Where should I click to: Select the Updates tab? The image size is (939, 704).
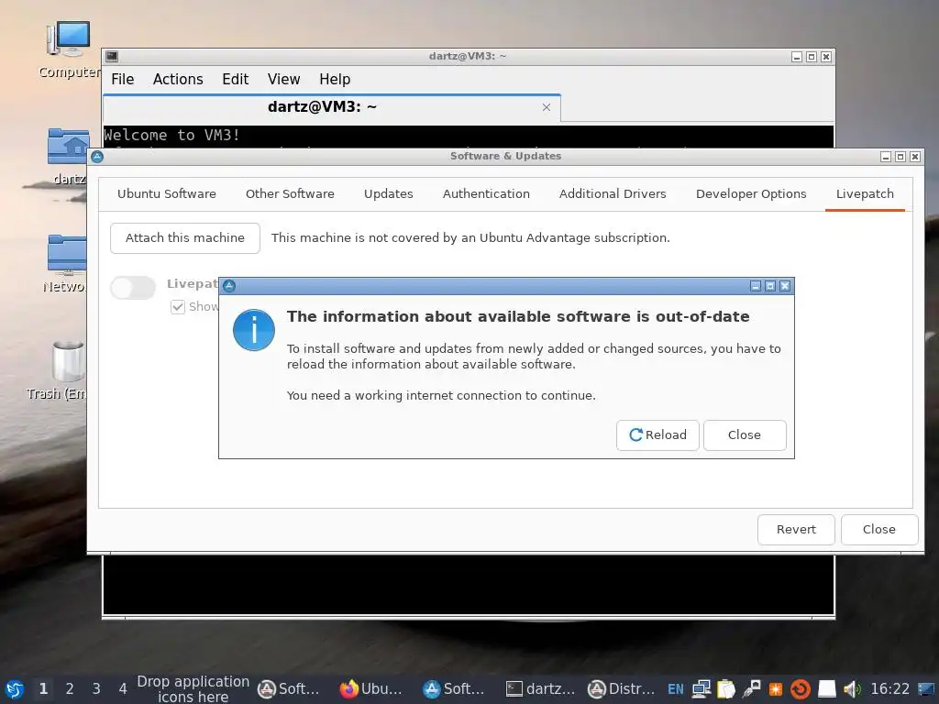tap(389, 193)
